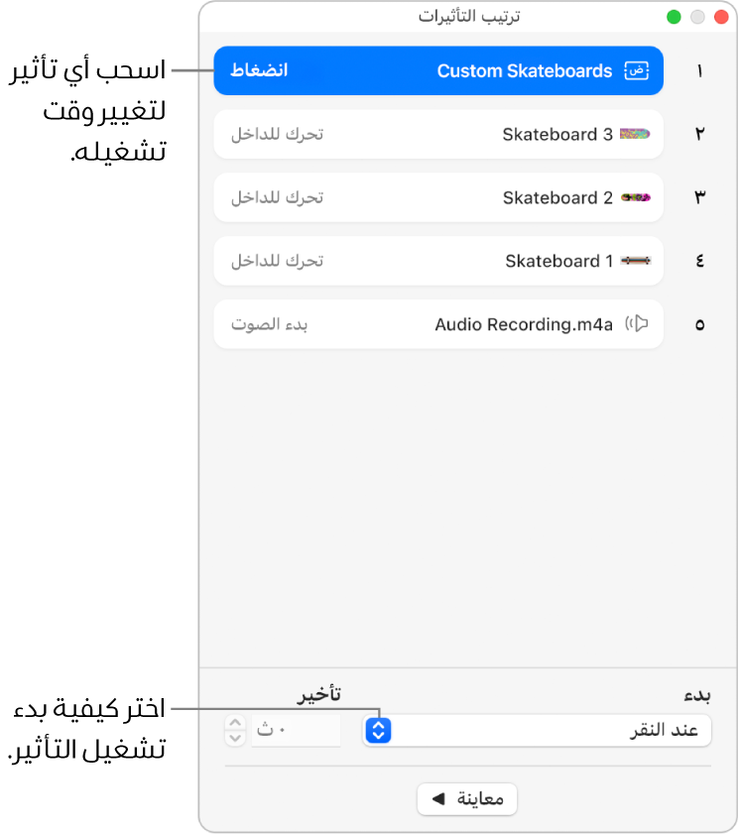Image resolution: width=739 pixels, height=834 pixels.
Task: Select the Skateboard 2 build effect row
Action: click(x=438, y=197)
